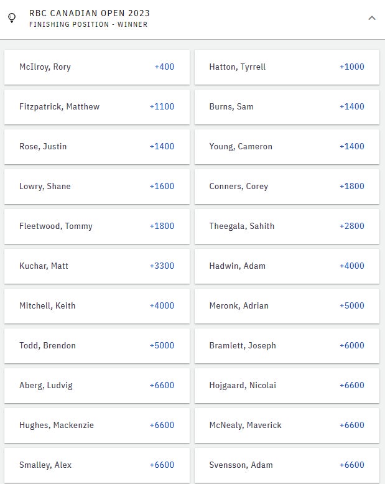The image size is (385, 484).
Task: Choose Maverick McNealy to win
Action: coord(287,426)
